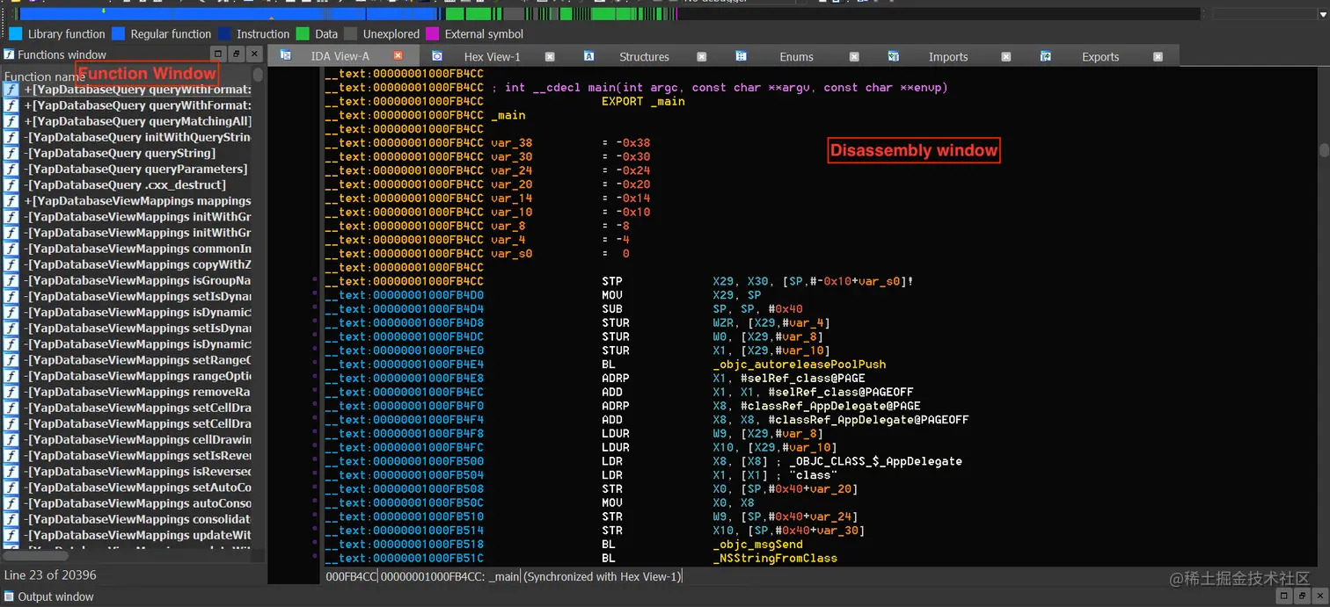
Task: Click _objc_autoreleasePoolPush call operand
Action: tap(800, 365)
